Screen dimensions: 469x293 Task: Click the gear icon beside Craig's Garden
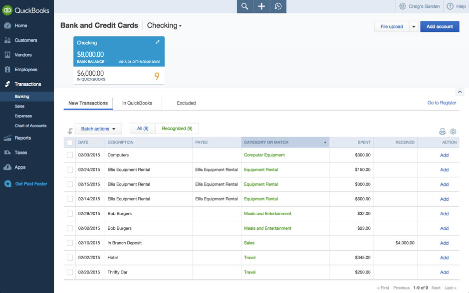tap(403, 6)
